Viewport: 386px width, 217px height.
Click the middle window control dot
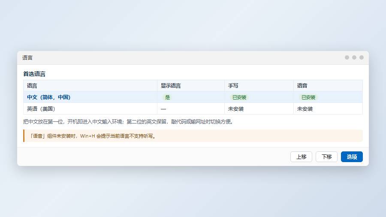(x=354, y=57)
